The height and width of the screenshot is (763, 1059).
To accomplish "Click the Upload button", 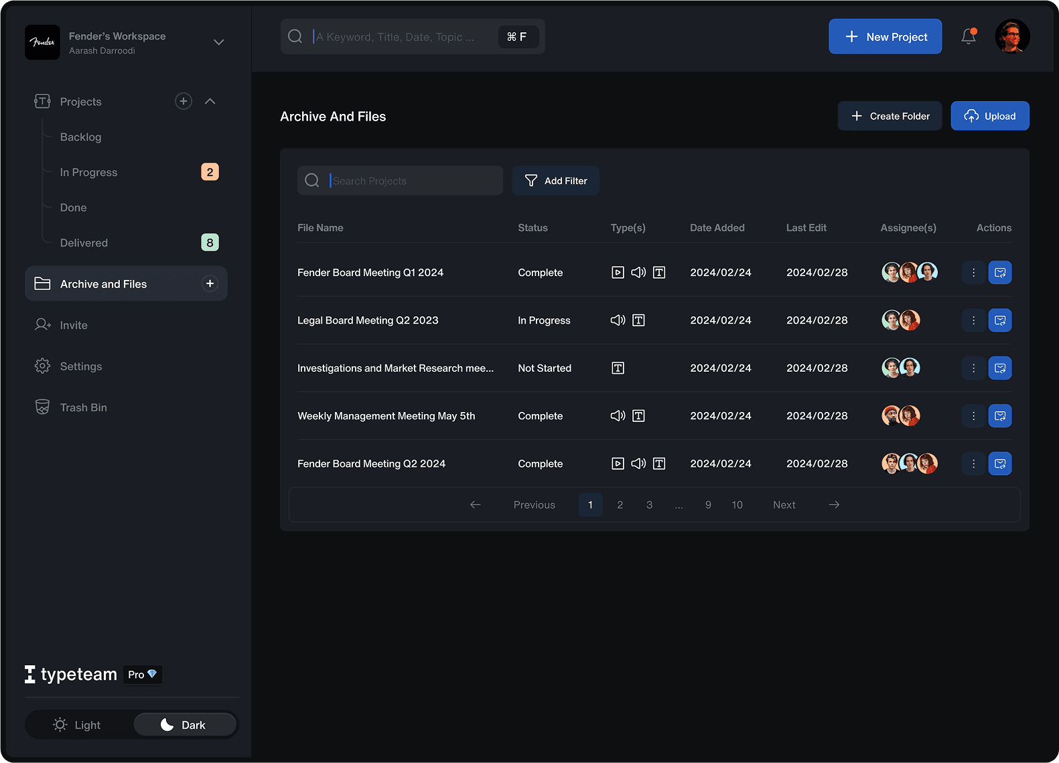I will point(990,116).
